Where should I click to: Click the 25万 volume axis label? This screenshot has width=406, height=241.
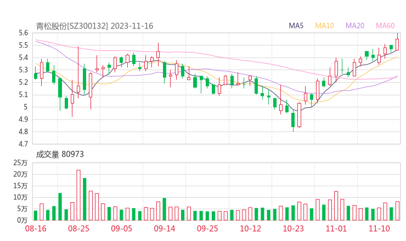[20, 163]
